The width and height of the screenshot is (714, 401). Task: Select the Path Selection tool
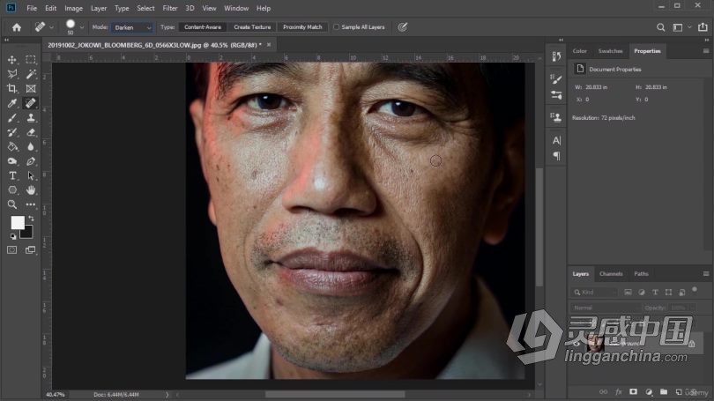(31, 175)
